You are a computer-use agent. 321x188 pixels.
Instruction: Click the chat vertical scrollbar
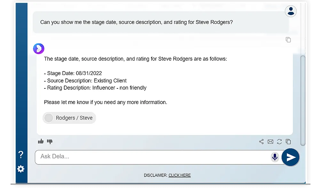click(303, 101)
